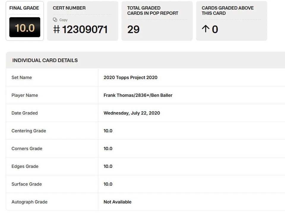Click the Copy label under Cert Number
Screen dimensions: 285x213
click(x=64, y=20)
